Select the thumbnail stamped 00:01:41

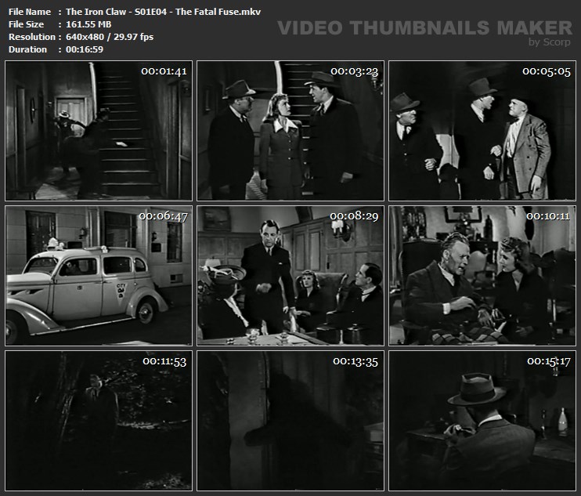coord(99,131)
